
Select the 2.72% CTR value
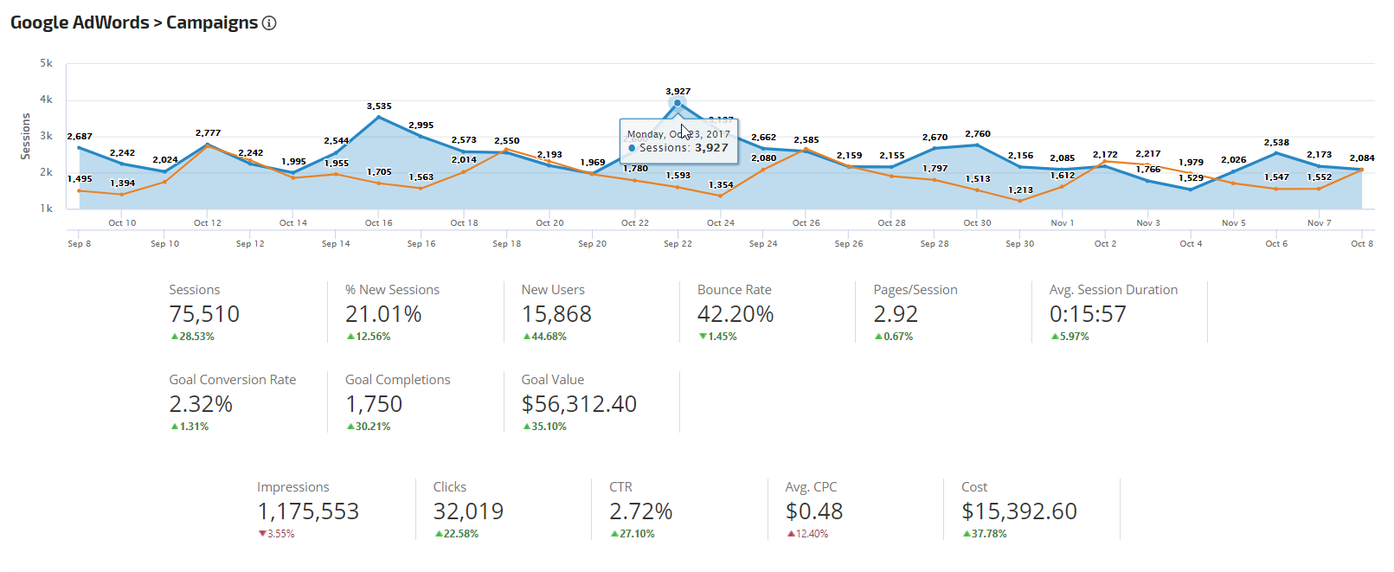[641, 511]
